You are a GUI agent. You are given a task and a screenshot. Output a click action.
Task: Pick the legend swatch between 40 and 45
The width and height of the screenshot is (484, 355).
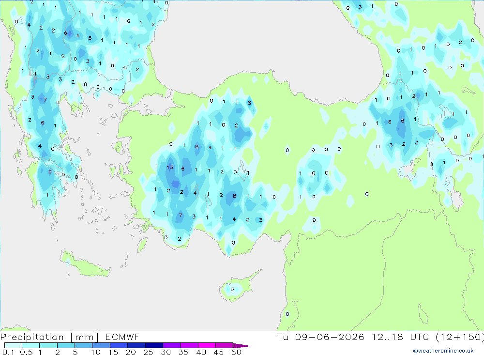click(207, 345)
